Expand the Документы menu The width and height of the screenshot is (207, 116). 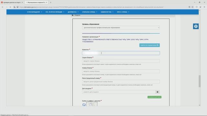pyautogui.click(x=73, y=12)
